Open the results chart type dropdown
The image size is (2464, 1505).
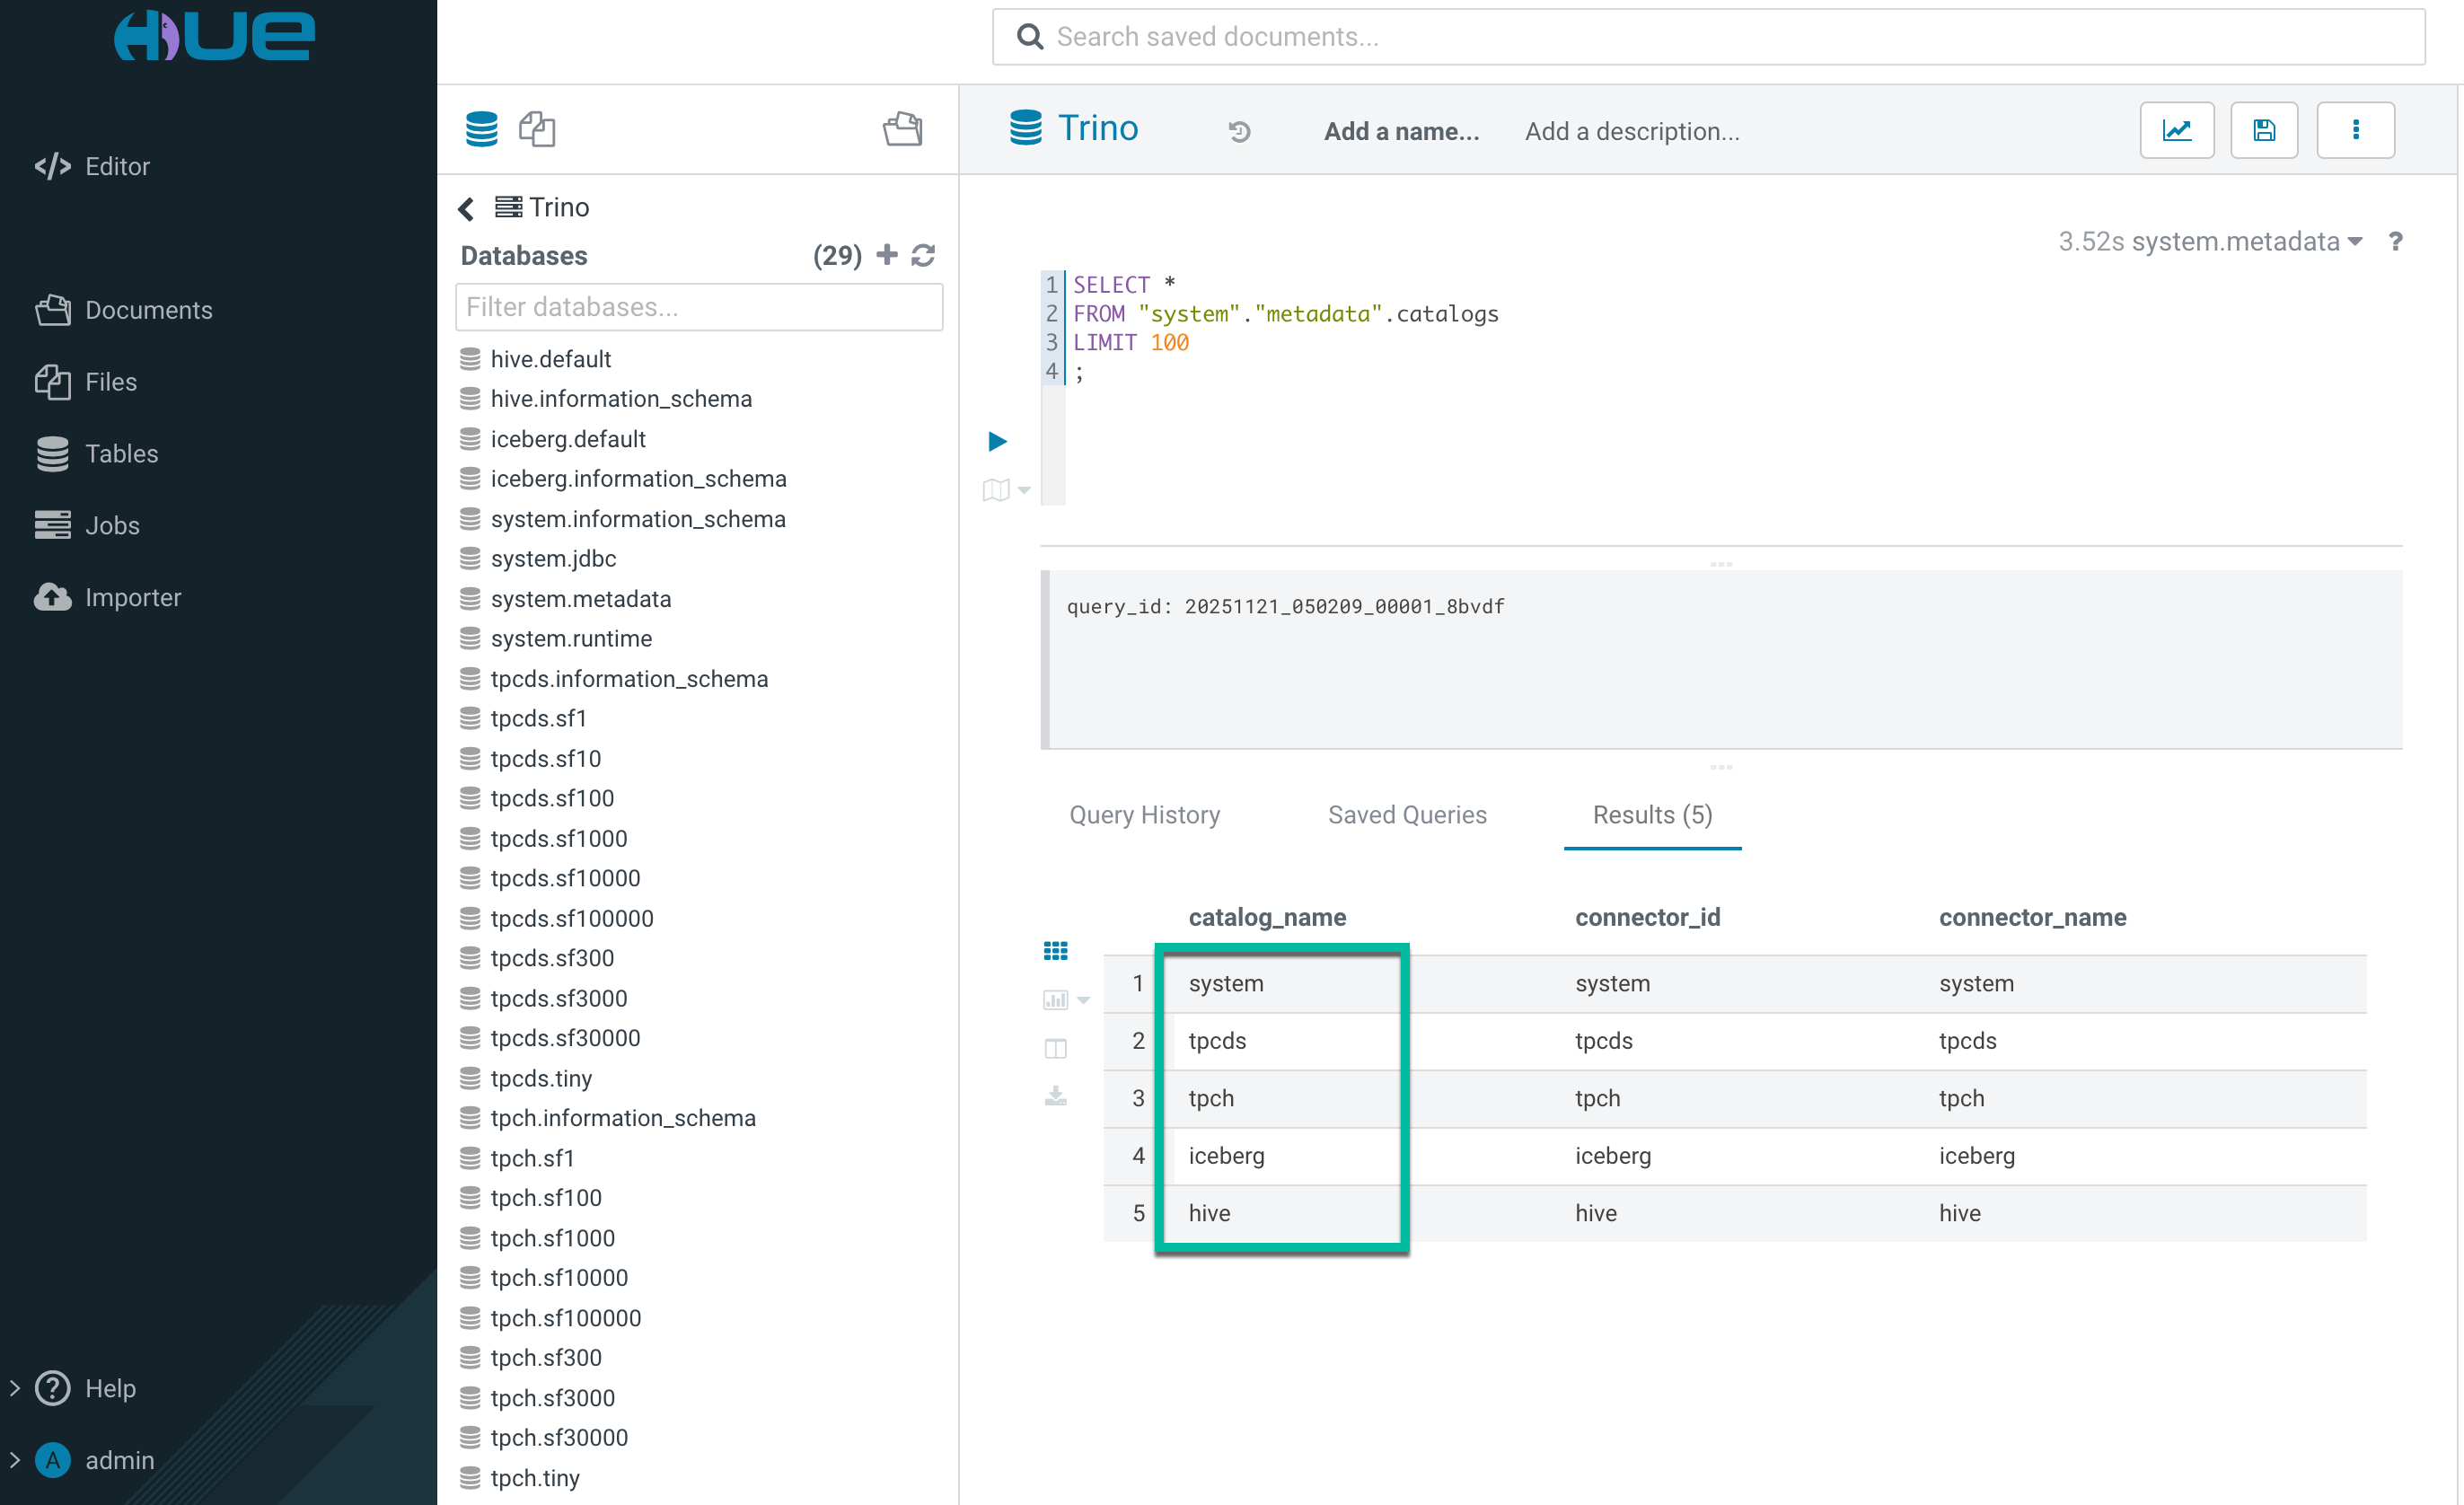click(1084, 1000)
